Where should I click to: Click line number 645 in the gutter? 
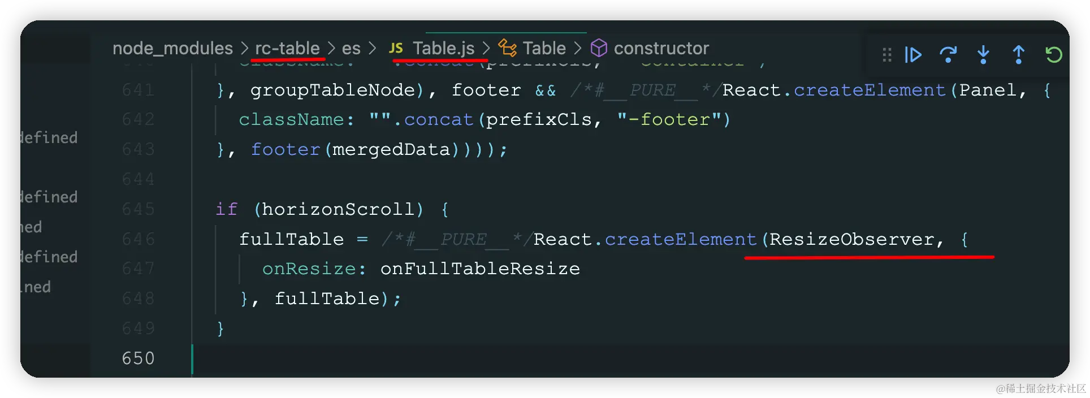138,209
